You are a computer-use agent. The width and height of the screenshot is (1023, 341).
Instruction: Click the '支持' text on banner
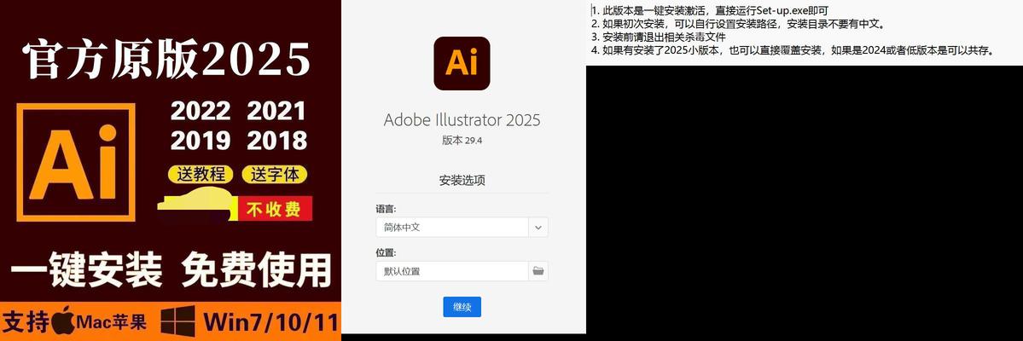[x=26, y=322]
